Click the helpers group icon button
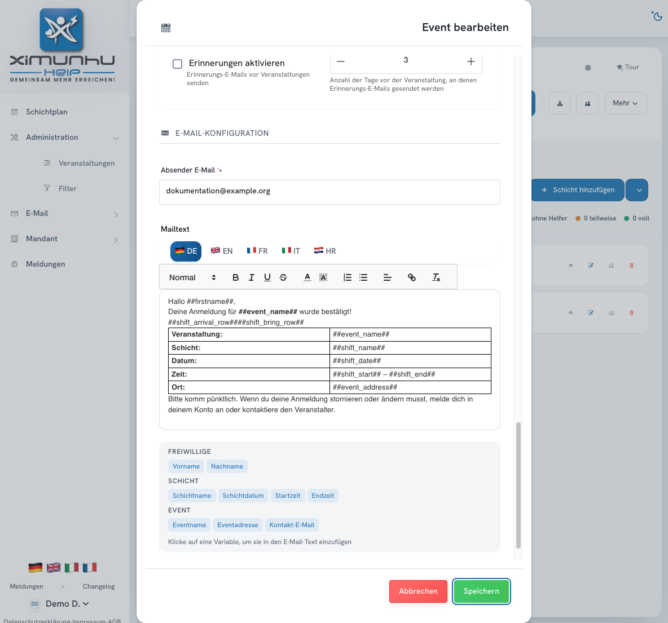 point(587,104)
